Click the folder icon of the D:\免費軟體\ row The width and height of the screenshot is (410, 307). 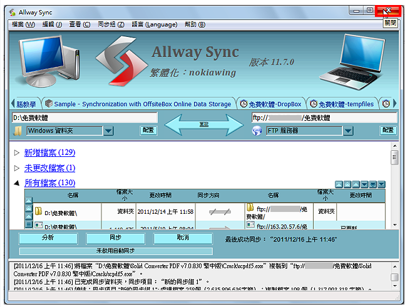(38, 211)
